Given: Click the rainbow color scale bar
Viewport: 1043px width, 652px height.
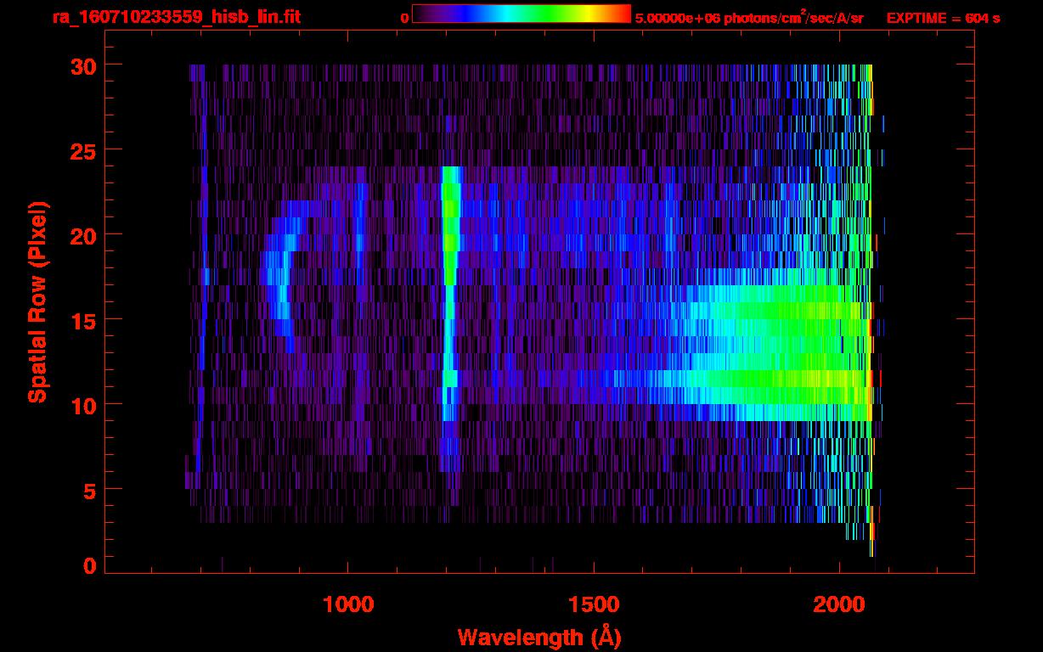Looking at the screenshot, I should (x=521, y=14).
